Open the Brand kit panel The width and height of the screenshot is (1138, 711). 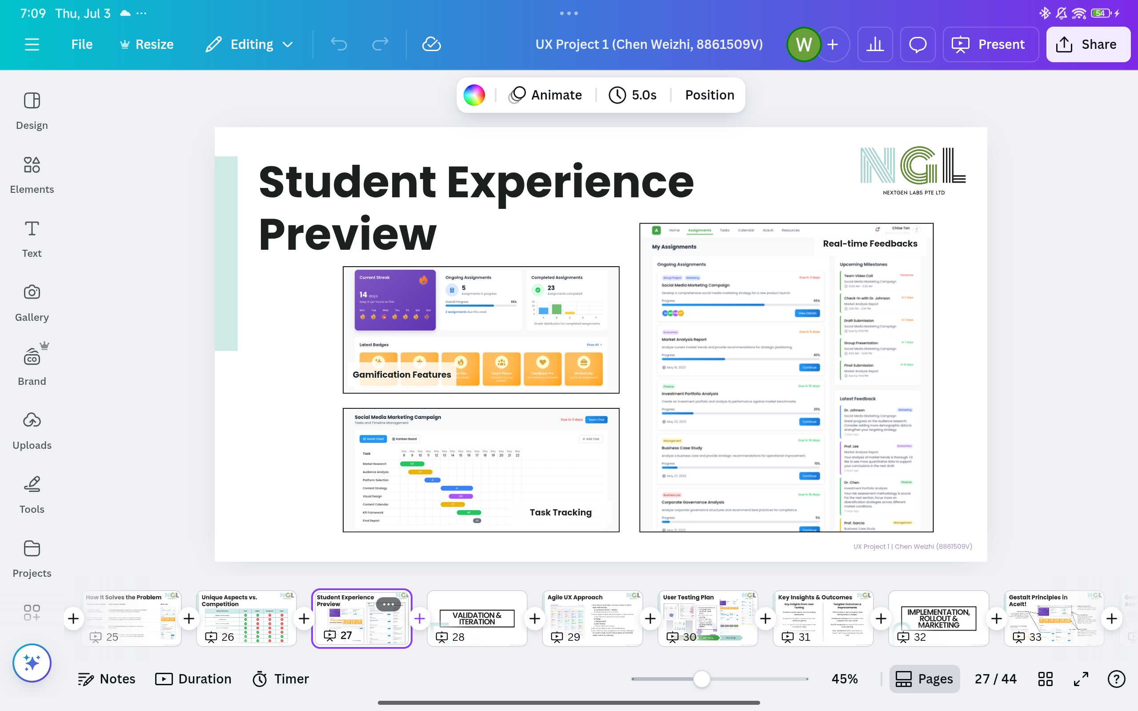[32, 367]
